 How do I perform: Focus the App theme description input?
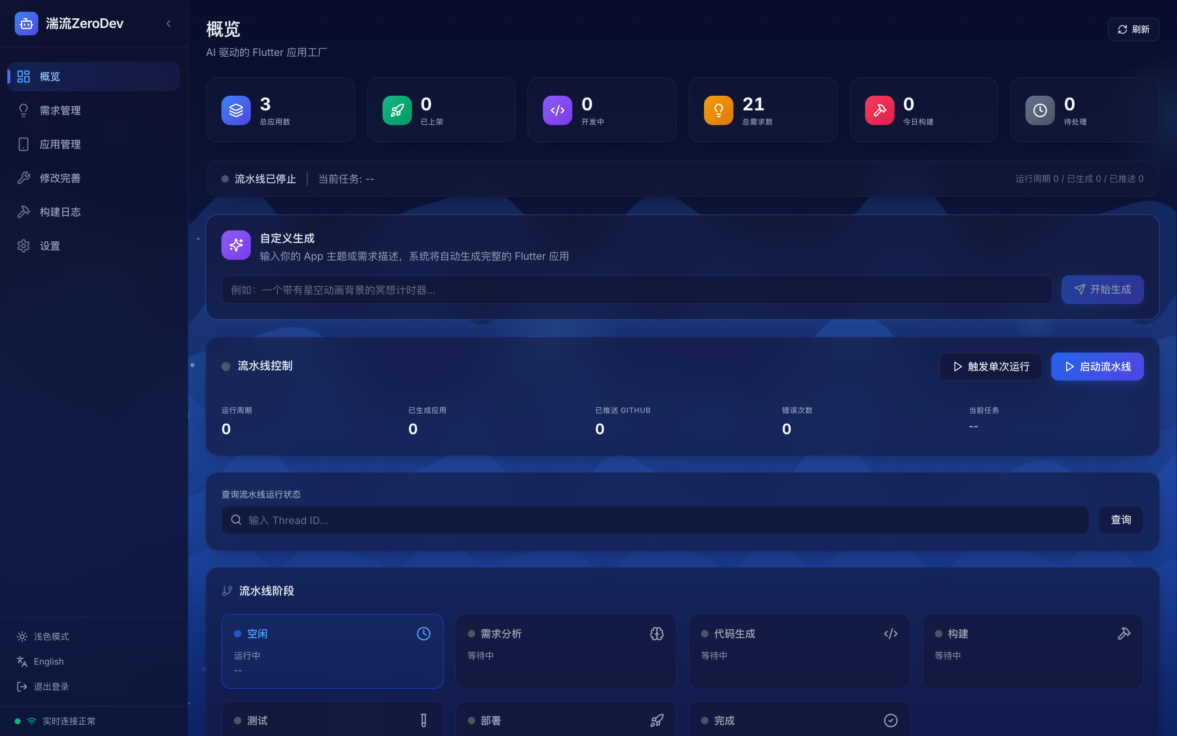(637, 290)
